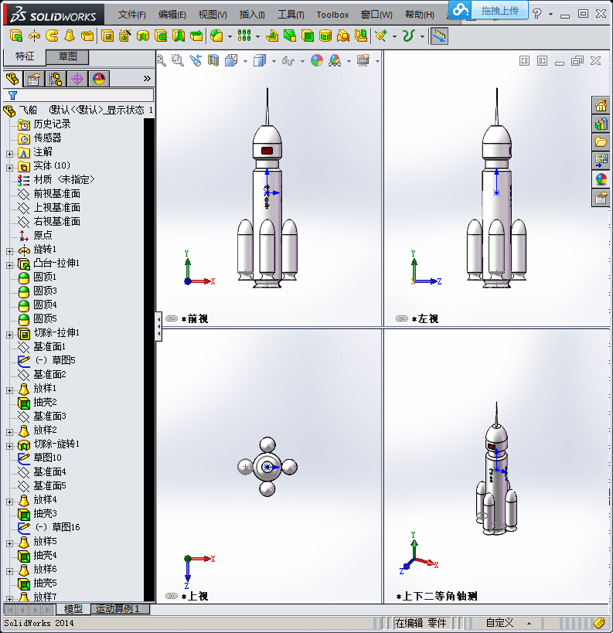
Task: Open the Hole Wizard tool
Action: click(x=124, y=36)
